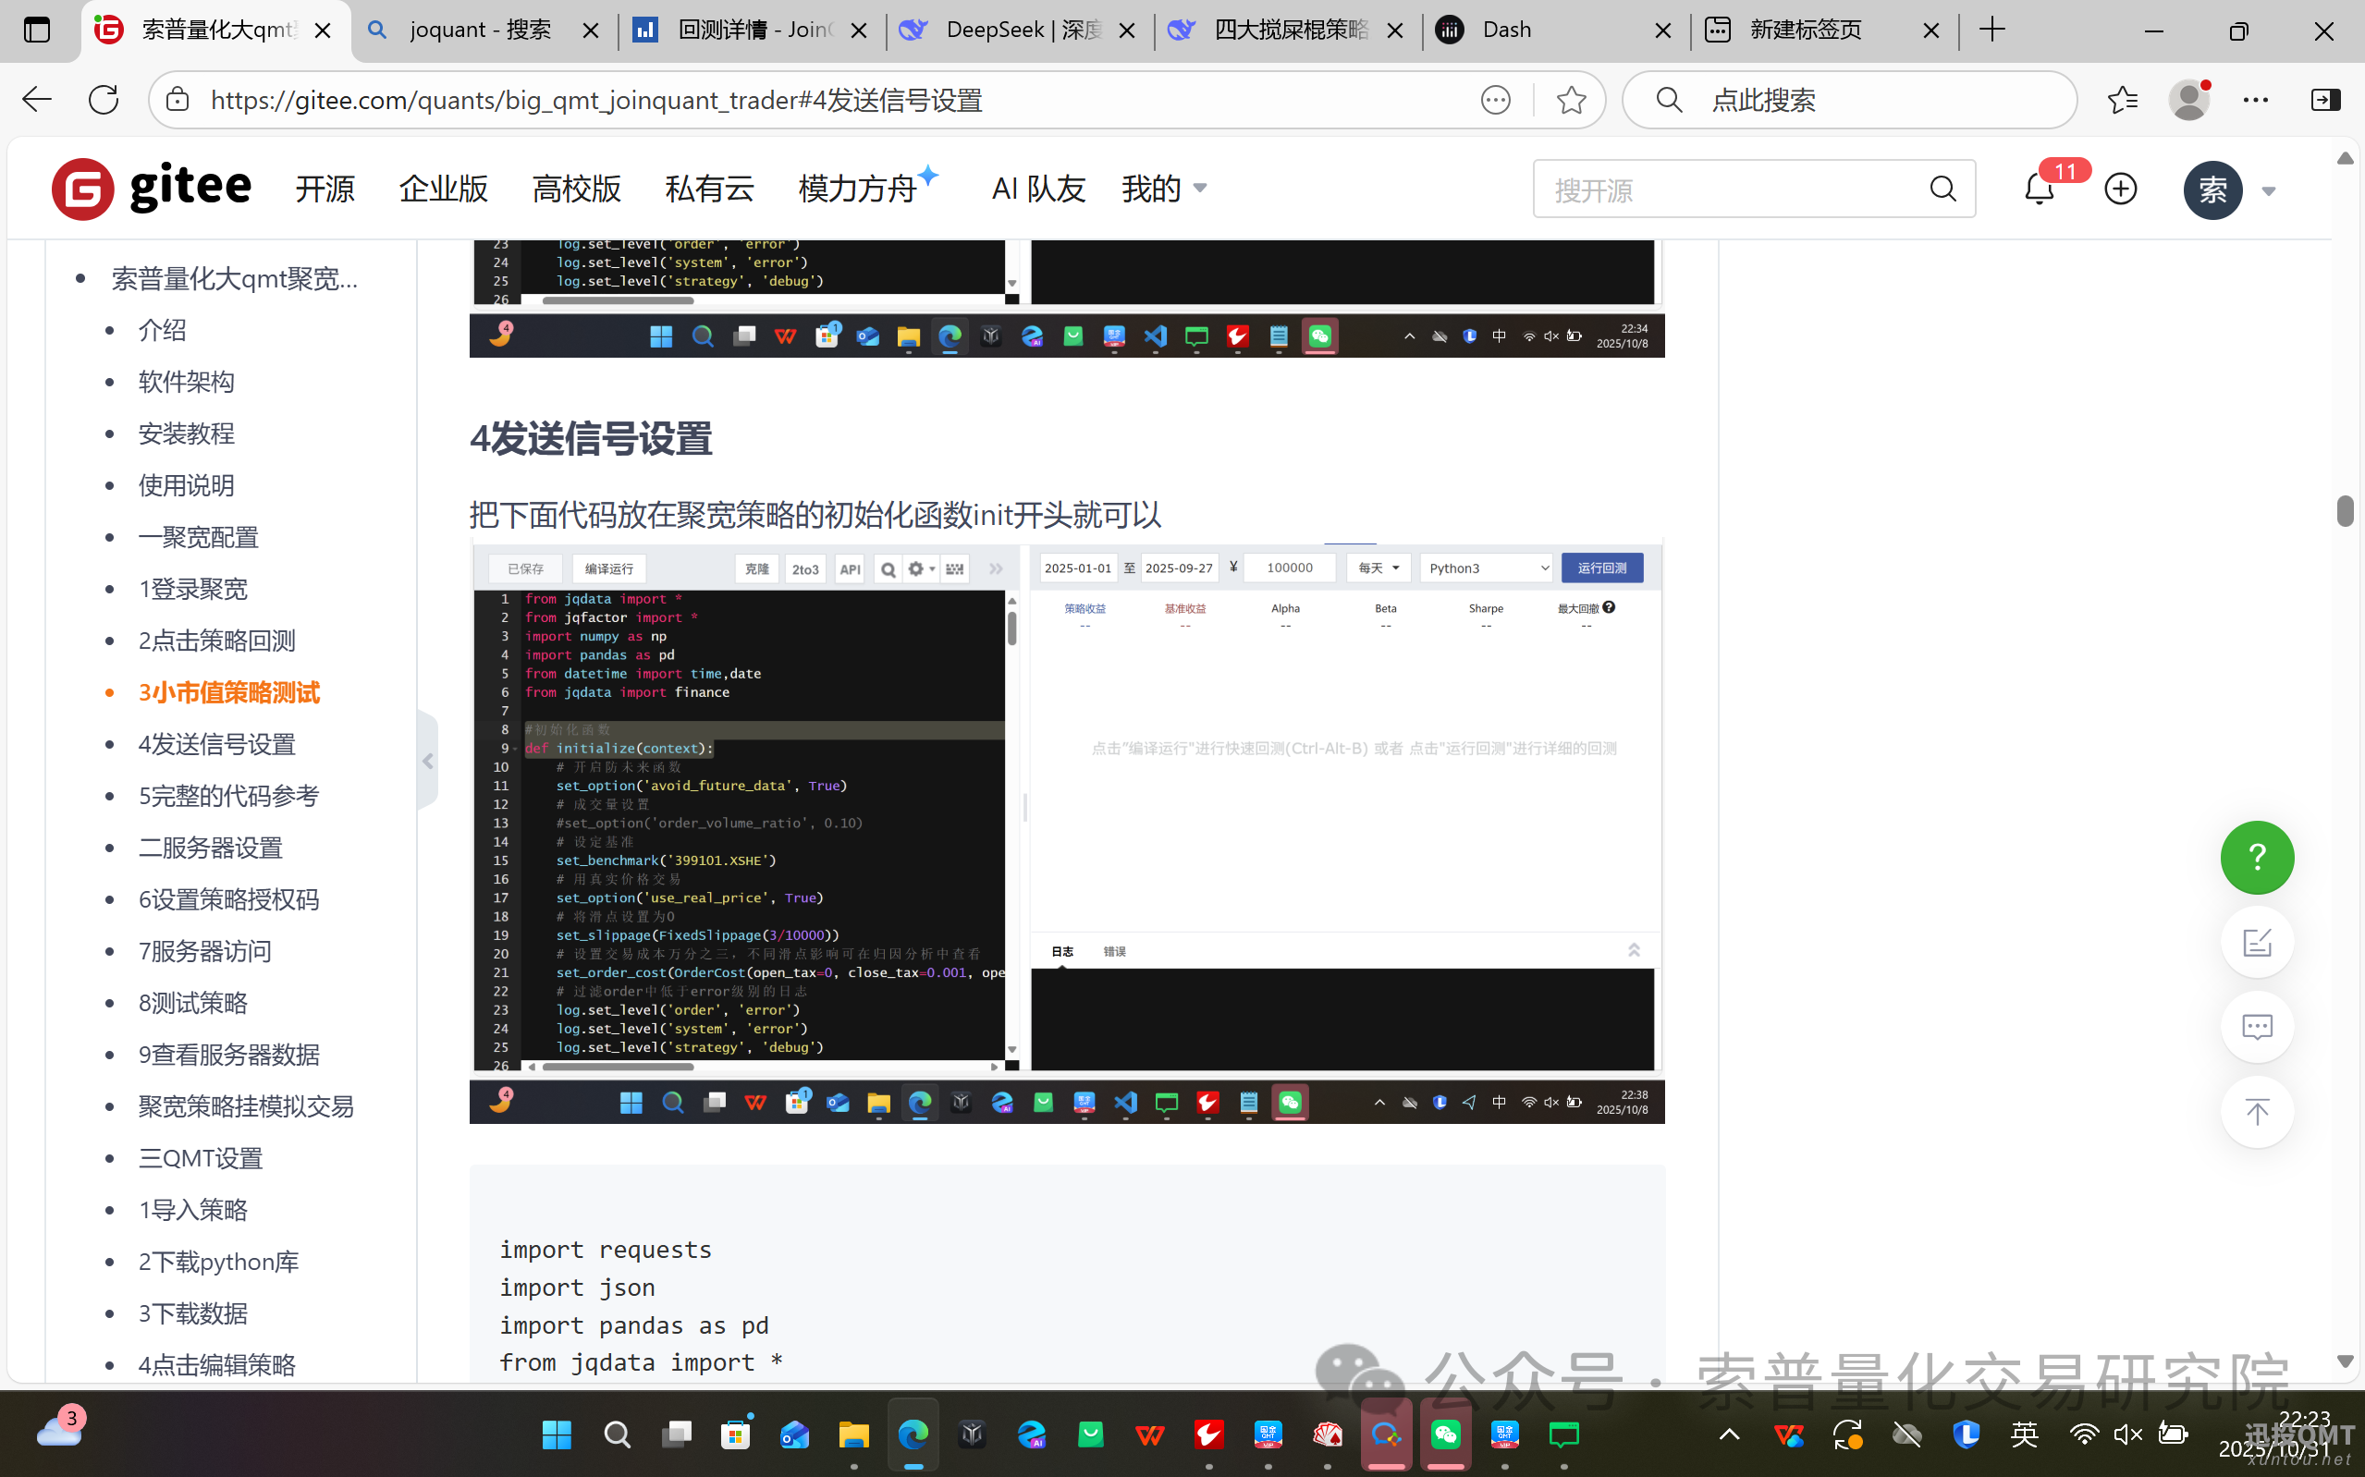This screenshot has height=1477, width=2365.
Task: Switch the 英 input language in taskbar
Action: 2024,1434
